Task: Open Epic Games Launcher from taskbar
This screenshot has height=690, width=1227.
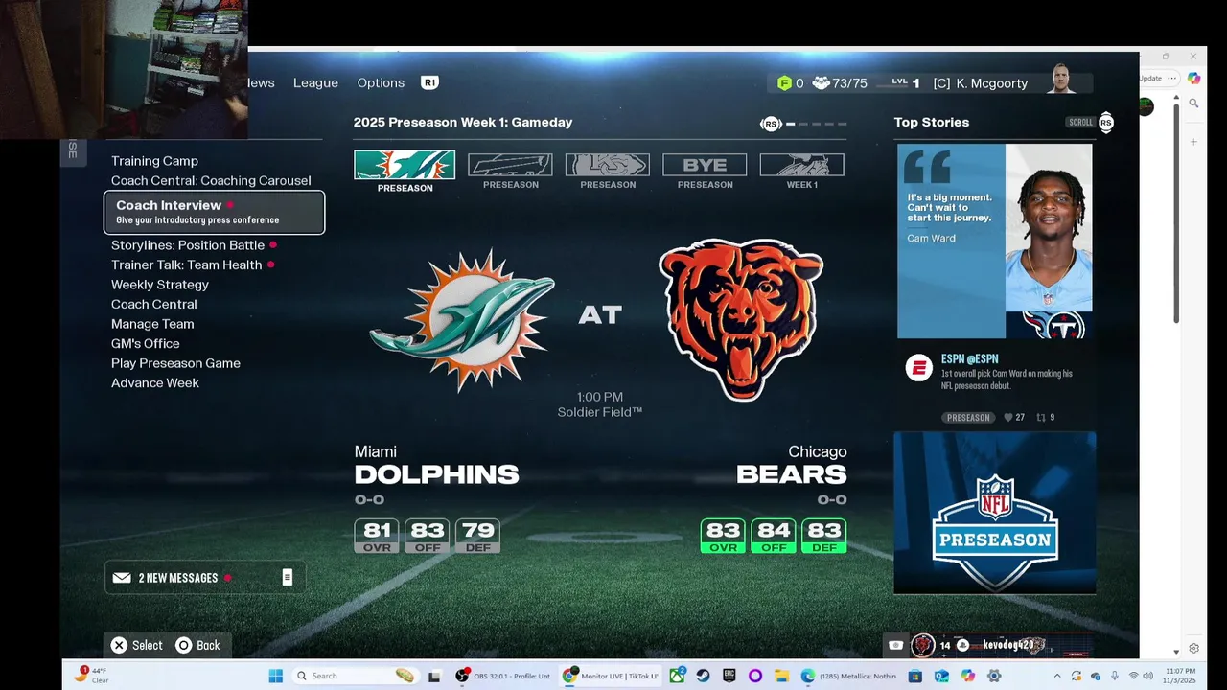Action: (x=729, y=676)
